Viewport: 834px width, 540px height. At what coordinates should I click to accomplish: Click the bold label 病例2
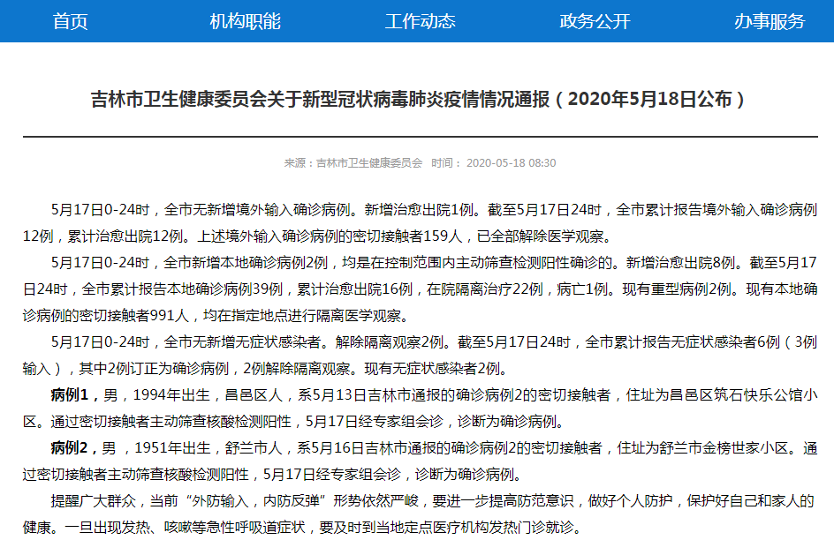pos(70,448)
